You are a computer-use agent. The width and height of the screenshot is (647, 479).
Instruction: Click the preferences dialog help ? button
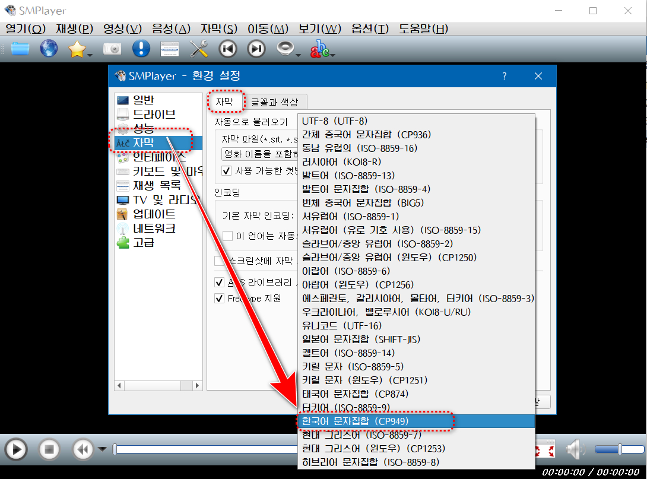[x=504, y=76]
